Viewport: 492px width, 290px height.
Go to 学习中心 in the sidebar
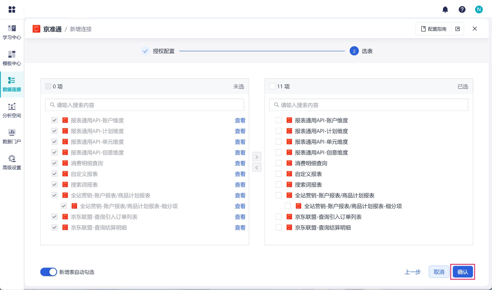click(12, 32)
